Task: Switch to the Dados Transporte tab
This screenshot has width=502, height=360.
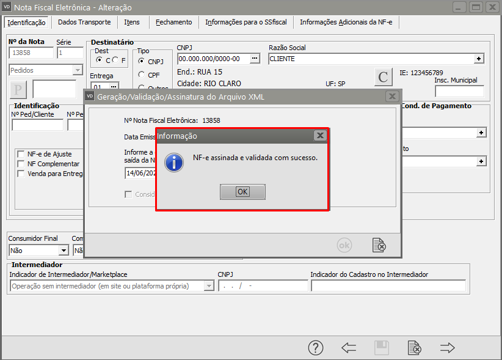Action: click(x=84, y=22)
